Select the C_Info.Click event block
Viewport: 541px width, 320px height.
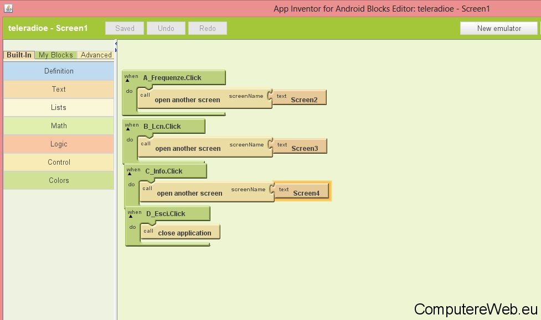(x=164, y=171)
